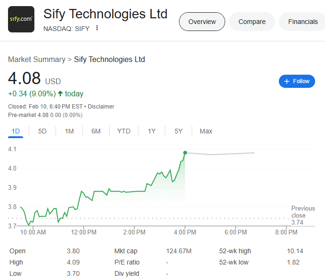Switch chart to 6M range
The image size is (325, 280).
(x=96, y=131)
